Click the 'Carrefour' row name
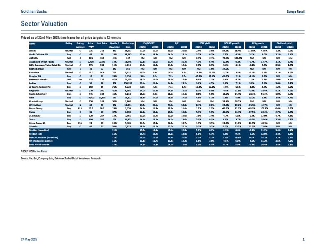Screen dimensions: 326x252 click(34, 72)
